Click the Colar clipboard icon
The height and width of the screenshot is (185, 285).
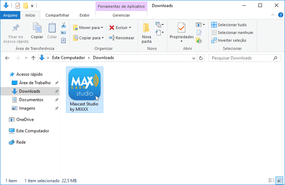[52, 28]
